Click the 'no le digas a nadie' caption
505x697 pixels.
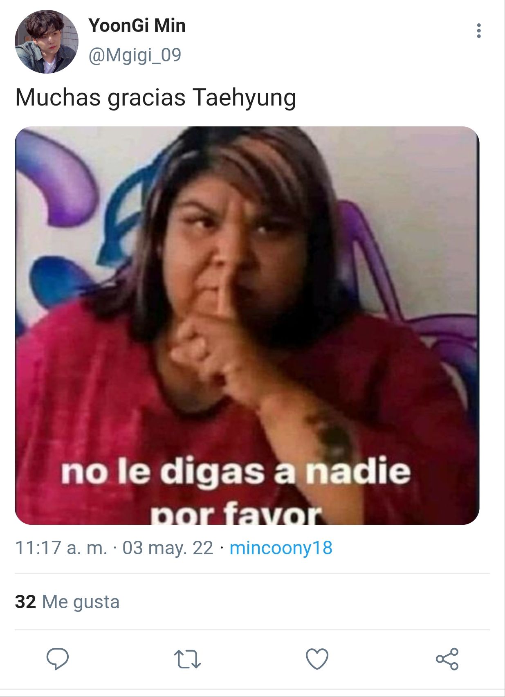point(236,472)
